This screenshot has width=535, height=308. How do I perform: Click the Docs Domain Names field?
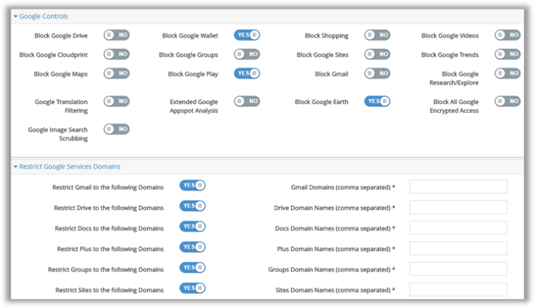pos(458,228)
